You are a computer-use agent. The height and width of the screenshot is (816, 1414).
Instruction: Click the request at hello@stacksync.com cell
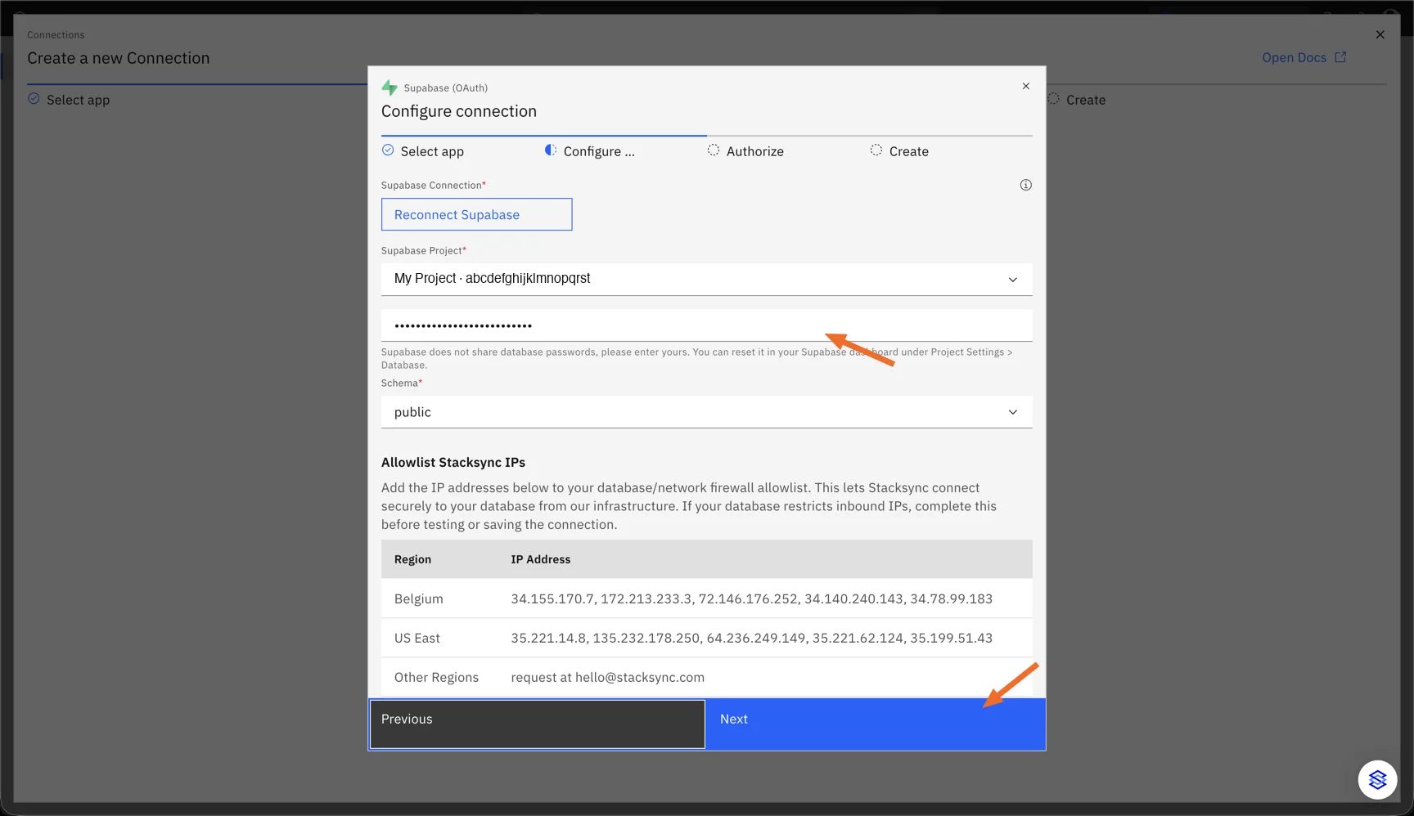(x=608, y=677)
